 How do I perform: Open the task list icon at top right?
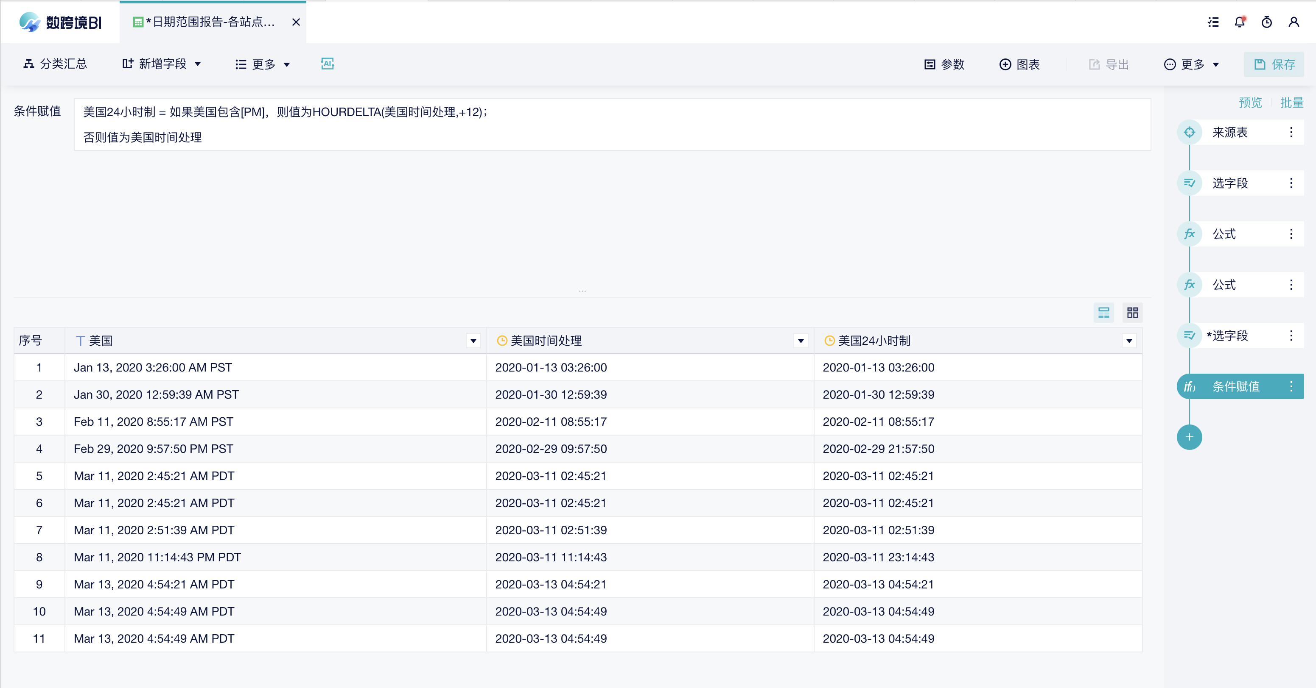pyautogui.click(x=1213, y=22)
